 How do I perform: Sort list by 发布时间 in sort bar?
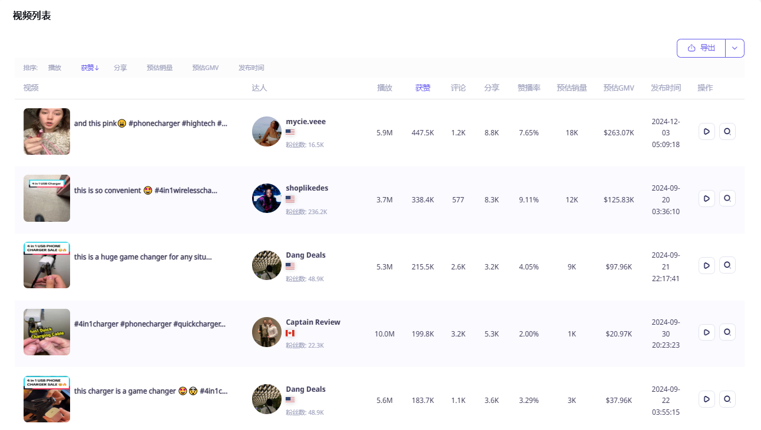tap(251, 68)
